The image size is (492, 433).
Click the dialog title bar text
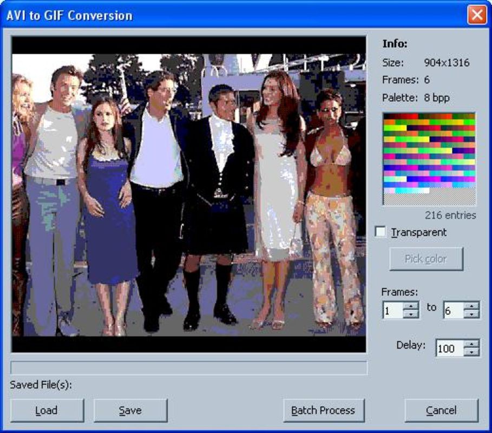[x=69, y=15]
